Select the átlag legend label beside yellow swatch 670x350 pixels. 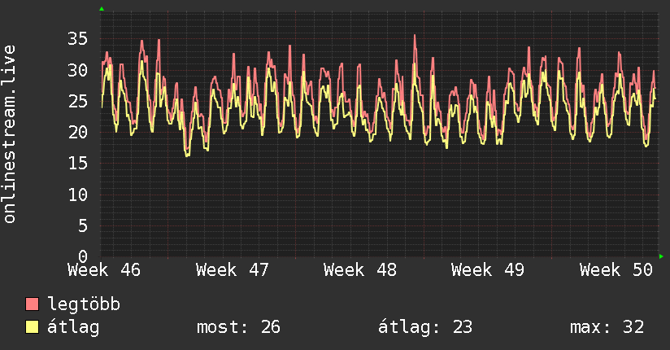pyautogui.click(x=73, y=327)
